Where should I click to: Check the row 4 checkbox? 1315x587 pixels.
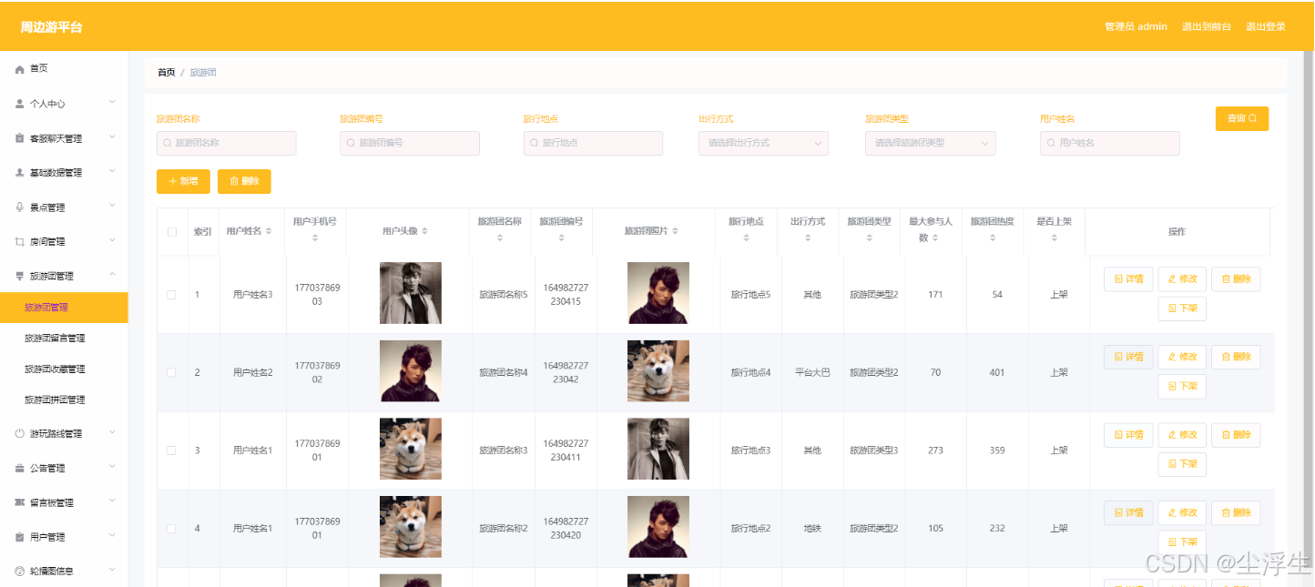coord(172,529)
